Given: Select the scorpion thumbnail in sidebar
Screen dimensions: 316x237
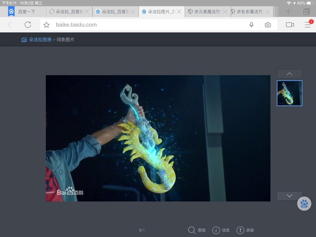Looking at the screenshot, I should pos(289,93).
